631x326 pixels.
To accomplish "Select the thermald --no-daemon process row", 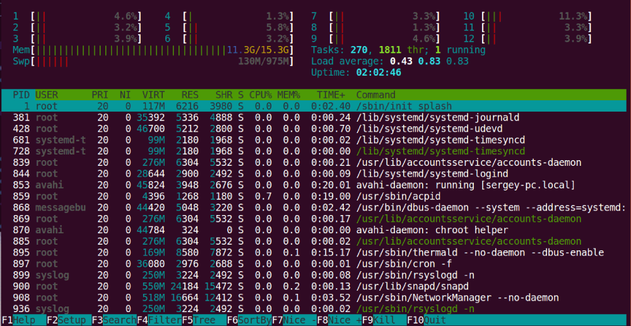I will point(314,253).
